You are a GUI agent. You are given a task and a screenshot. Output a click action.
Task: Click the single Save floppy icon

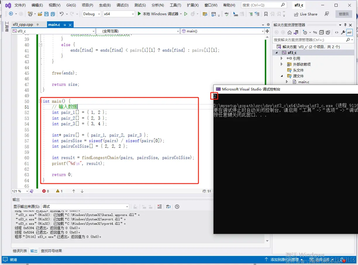(x=46, y=14)
